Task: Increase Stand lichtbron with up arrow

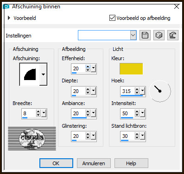Action: (x=137, y=134)
